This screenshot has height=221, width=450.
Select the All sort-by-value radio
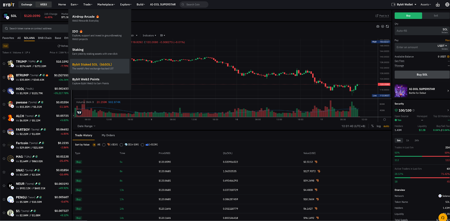94,145
